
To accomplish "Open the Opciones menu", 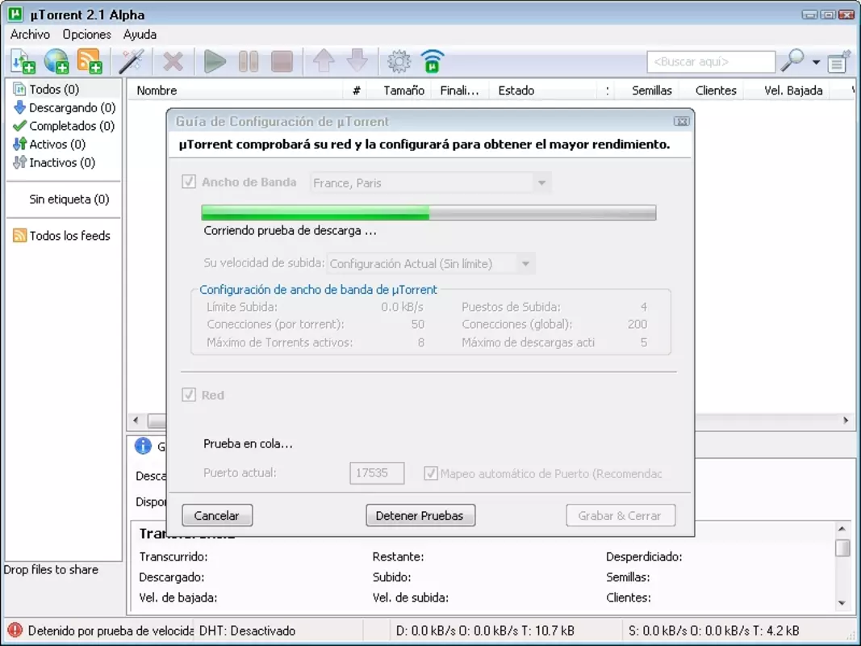I will [x=87, y=34].
